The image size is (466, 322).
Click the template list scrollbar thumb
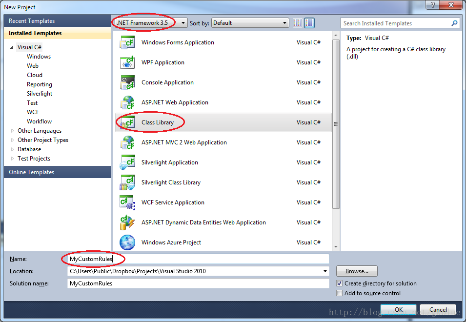tap(336, 124)
